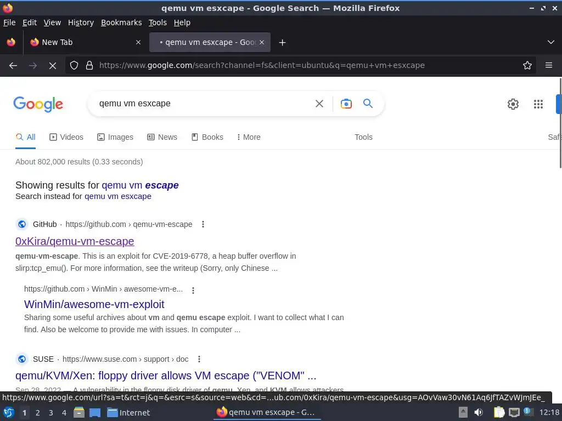Screen dimensions: 562x421
Task: Select the Books search tab
Action: pos(207,137)
